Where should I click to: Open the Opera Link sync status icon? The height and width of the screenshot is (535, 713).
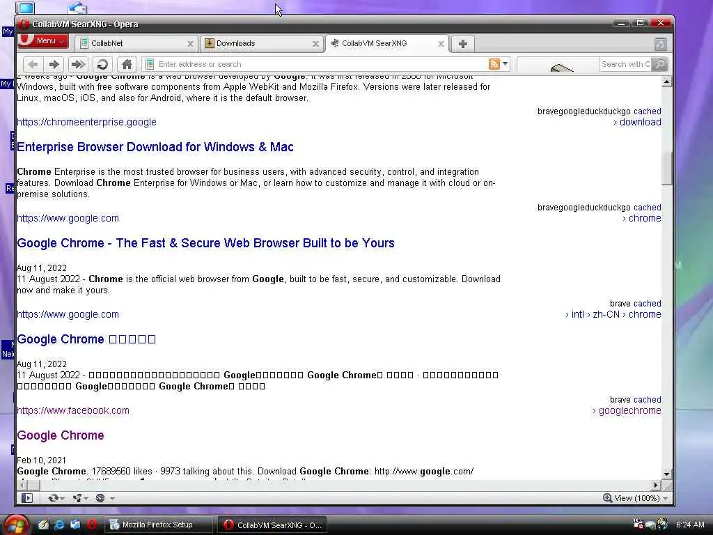pyautogui.click(x=53, y=498)
